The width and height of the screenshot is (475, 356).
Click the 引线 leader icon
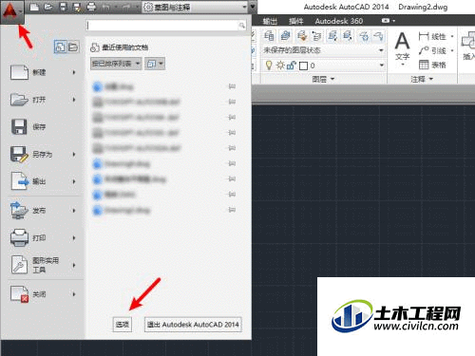point(424,50)
